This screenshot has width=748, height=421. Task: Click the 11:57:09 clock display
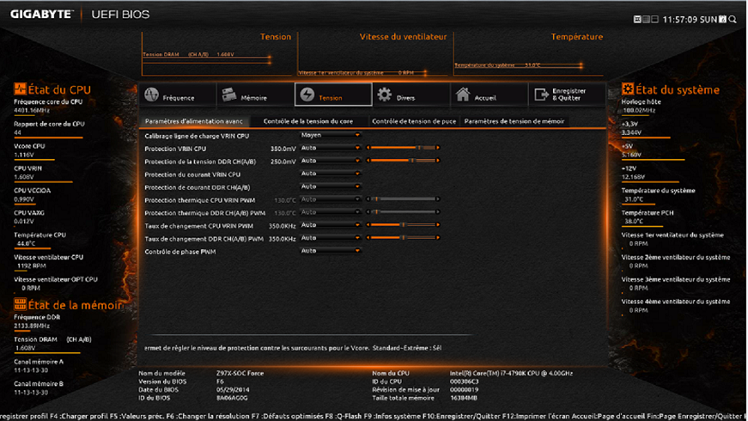pos(680,20)
